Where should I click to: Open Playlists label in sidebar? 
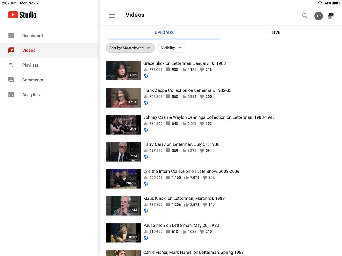[30, 65]
